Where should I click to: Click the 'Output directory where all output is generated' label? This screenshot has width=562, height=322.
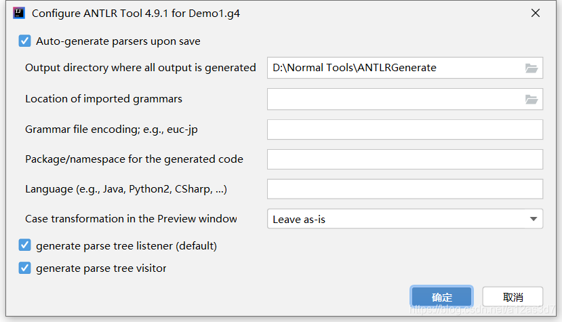(140, 68)
